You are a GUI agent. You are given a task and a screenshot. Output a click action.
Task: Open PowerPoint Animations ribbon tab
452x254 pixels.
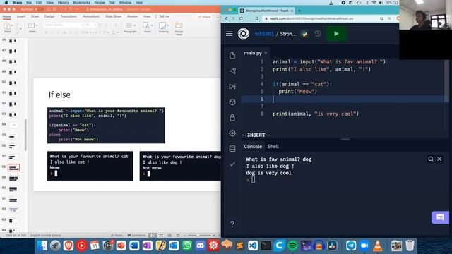pos(91,16)
